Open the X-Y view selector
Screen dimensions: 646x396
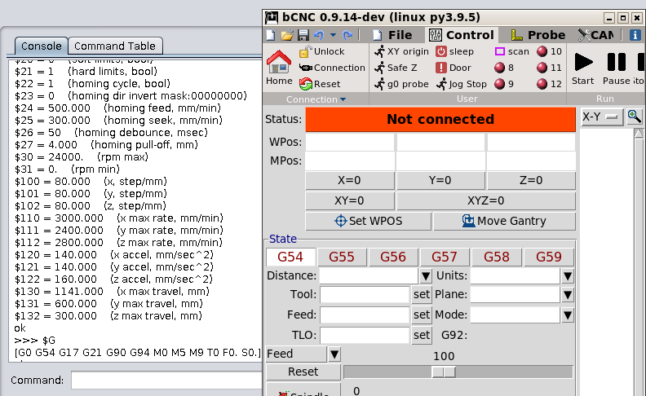(601, 117)
